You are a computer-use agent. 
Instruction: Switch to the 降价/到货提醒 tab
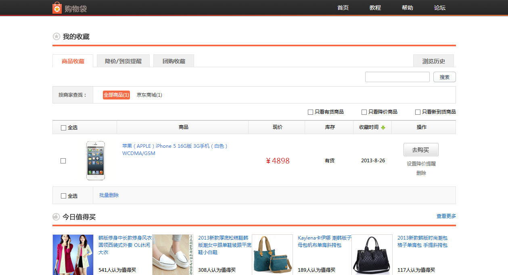(123, 61)
